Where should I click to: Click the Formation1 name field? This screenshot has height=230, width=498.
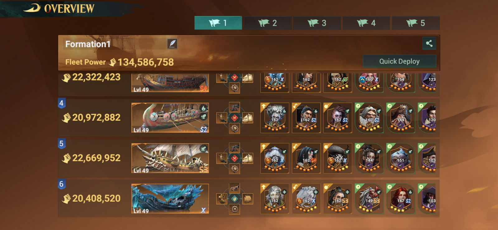click(116, 44)
